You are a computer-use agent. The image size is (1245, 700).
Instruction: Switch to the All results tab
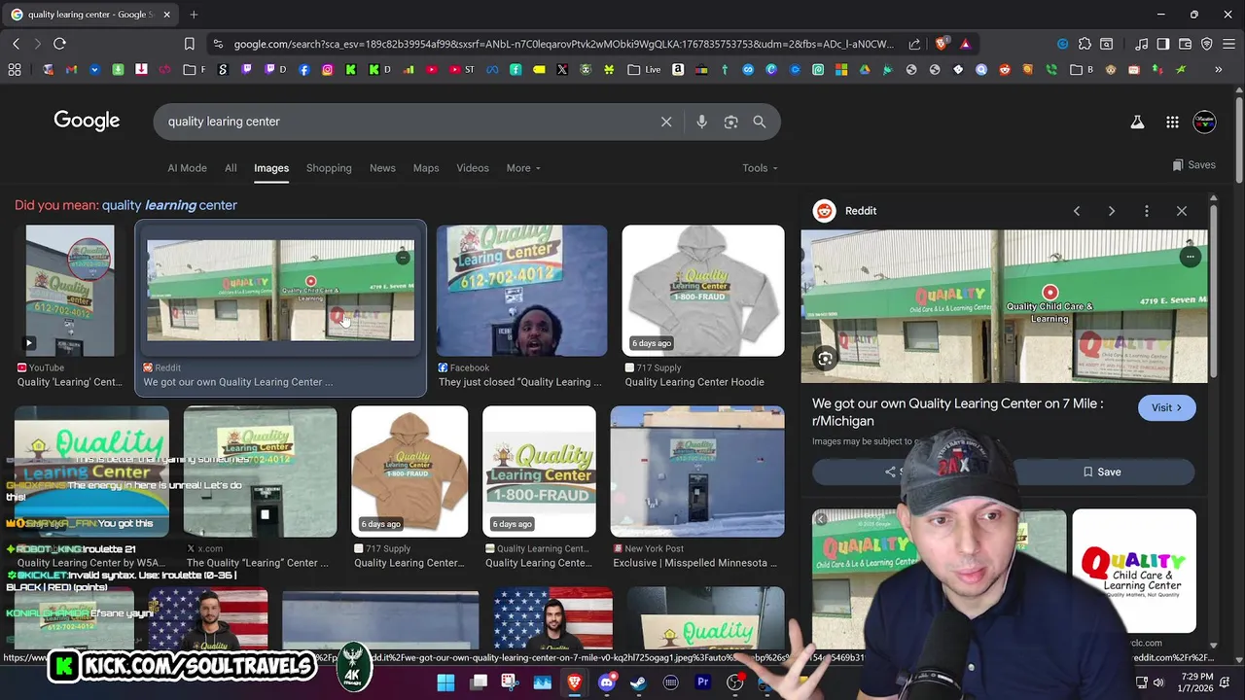click(231, 168)
